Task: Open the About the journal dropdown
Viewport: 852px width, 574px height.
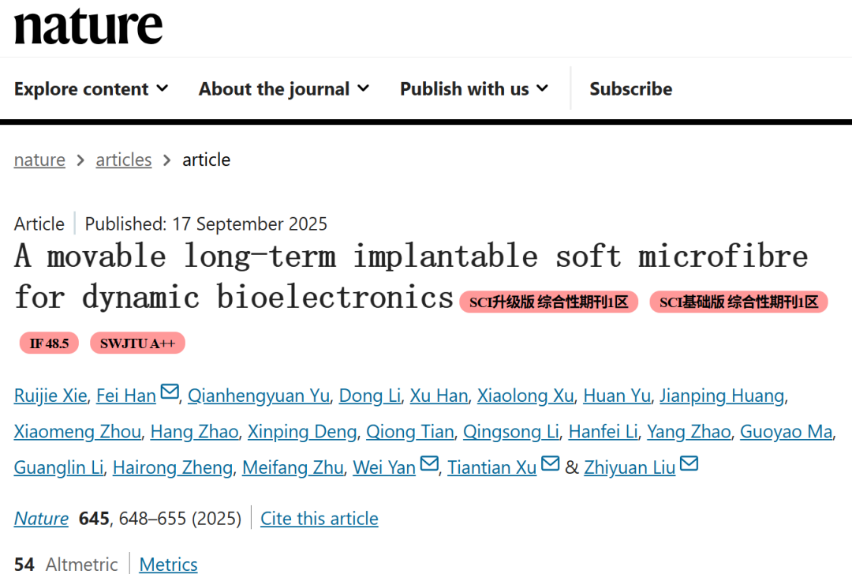Action: 284,89
